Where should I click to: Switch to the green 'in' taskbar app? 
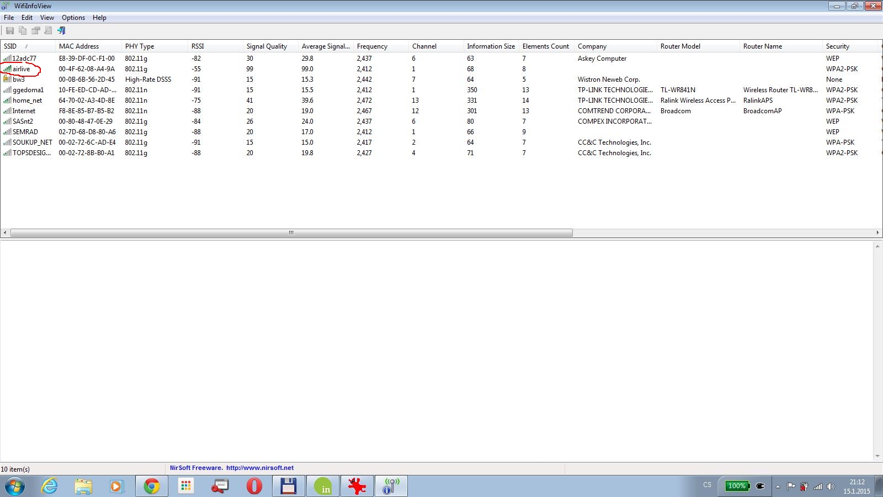322,487
